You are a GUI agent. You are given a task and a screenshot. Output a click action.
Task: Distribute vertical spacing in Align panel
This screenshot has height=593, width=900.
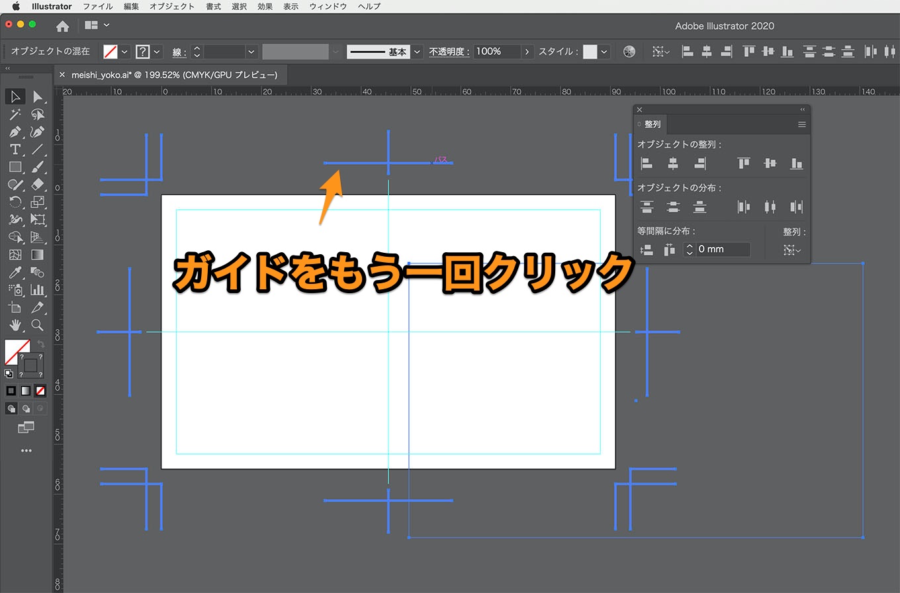[647, 250]
